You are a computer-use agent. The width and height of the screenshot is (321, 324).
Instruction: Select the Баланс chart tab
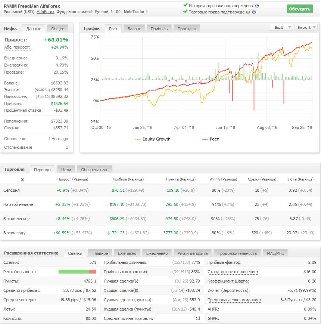pos(134,29)
